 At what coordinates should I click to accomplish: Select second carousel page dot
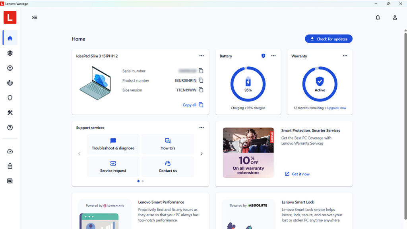[x=143, y=181]
